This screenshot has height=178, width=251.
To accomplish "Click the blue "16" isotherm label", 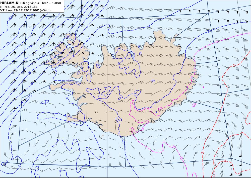I will [17, 46].
